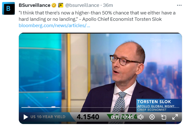Open the More options ellipsis menu

click(179, 5)
